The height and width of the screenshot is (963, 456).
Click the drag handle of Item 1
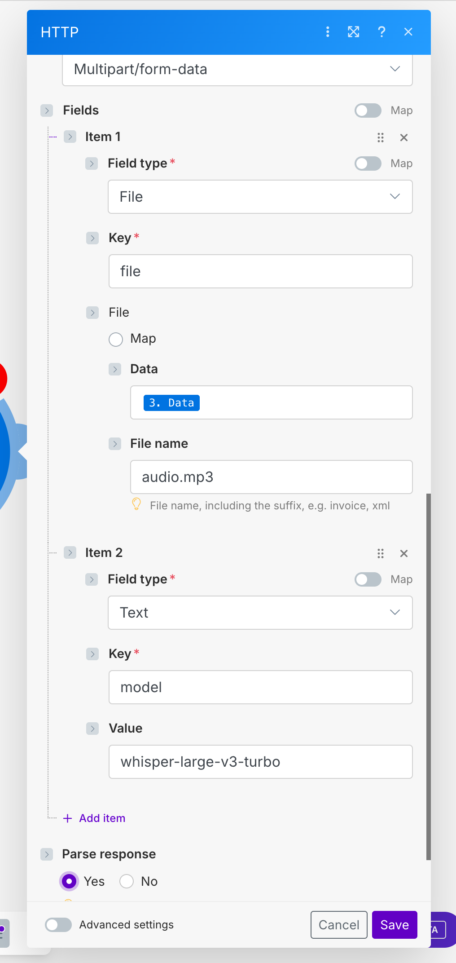coord(381,137)
